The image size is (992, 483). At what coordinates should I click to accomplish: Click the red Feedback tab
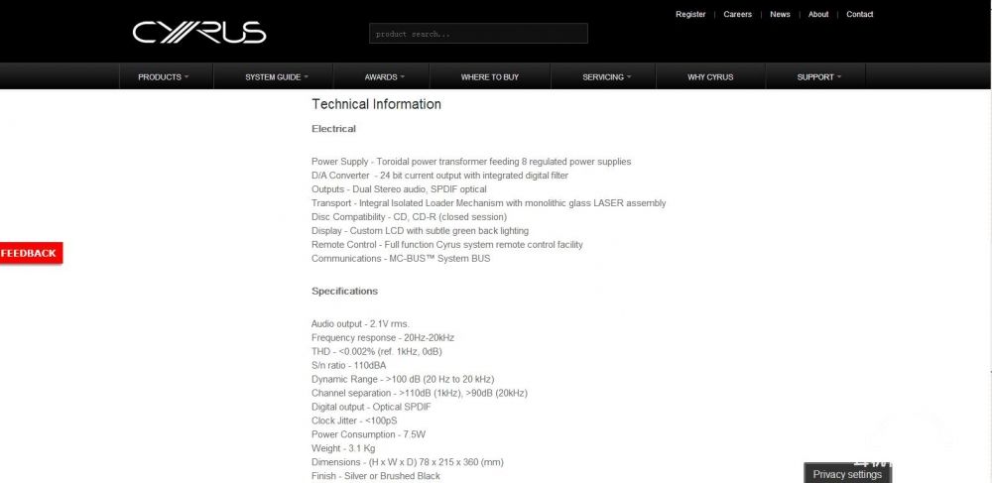tap(31, 253)
